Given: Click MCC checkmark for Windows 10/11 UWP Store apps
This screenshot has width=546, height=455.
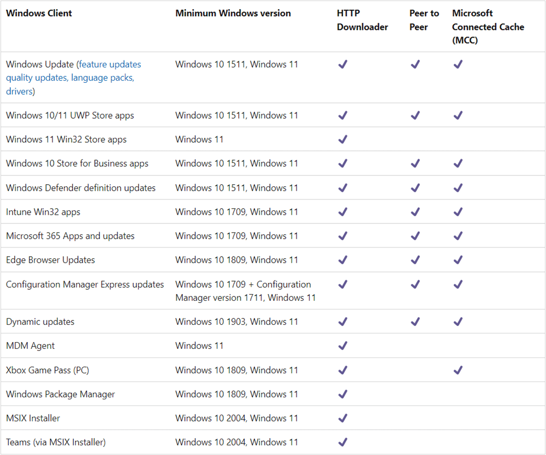Looking at the screenshot, I should 458,116.
